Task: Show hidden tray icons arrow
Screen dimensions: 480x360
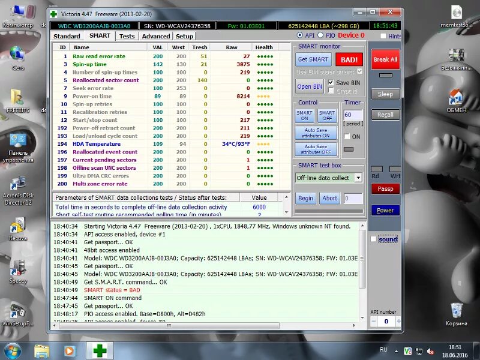Action: [397, 351]
